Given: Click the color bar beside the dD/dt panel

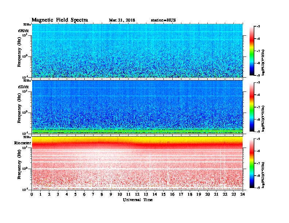Looking at the screenshot, I should (x=252, y=107).
